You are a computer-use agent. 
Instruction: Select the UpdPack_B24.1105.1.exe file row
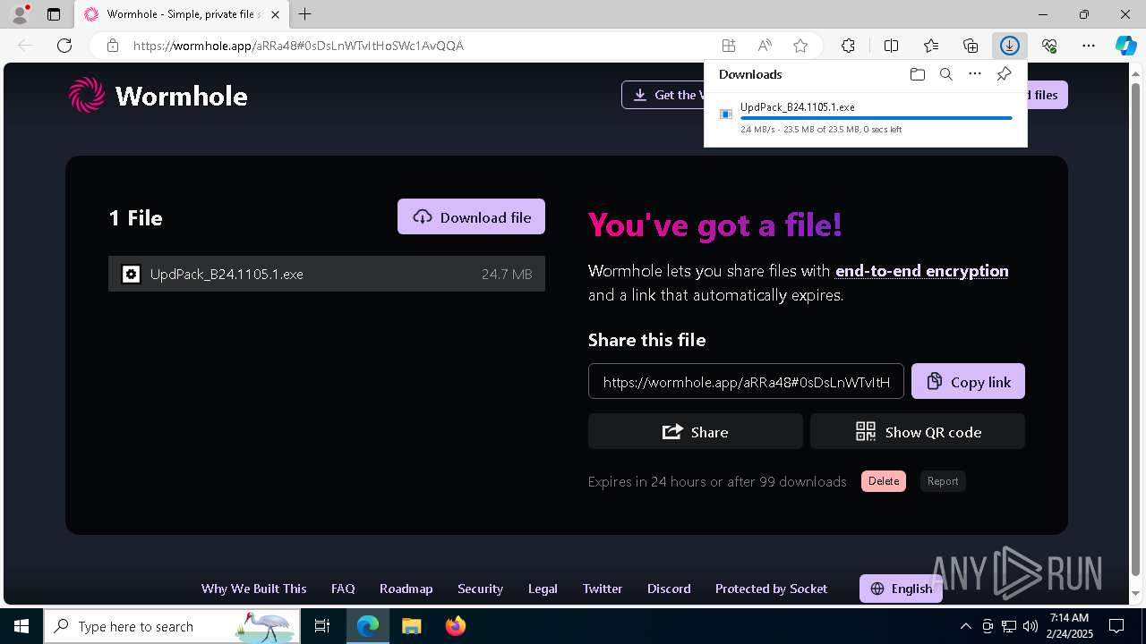327,274
